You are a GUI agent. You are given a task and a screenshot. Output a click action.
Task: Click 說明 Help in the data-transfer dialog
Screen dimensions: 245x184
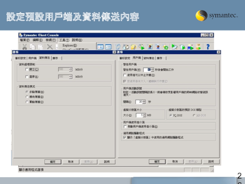coord(107,162)
